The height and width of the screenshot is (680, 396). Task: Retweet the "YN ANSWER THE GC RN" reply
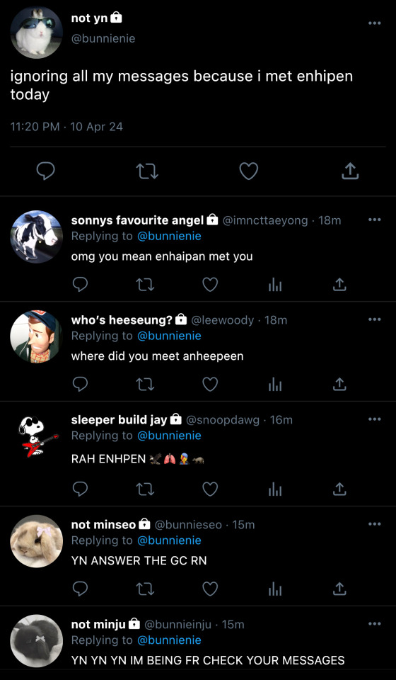(x=145, y=589)
